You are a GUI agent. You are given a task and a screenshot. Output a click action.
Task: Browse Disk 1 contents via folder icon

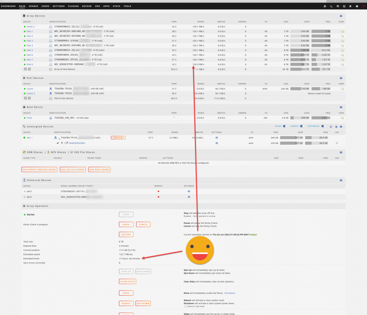click(x=342, y=31)
